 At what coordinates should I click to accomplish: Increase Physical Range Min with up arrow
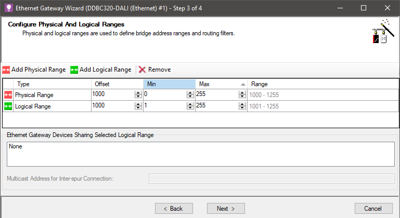pos(190,93)
